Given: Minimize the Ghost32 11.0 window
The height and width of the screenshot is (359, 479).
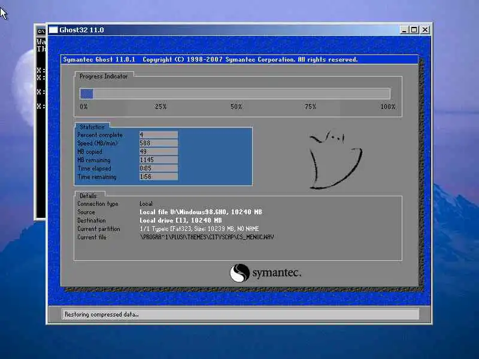Looking at the screenshot, I should point(404,30).
